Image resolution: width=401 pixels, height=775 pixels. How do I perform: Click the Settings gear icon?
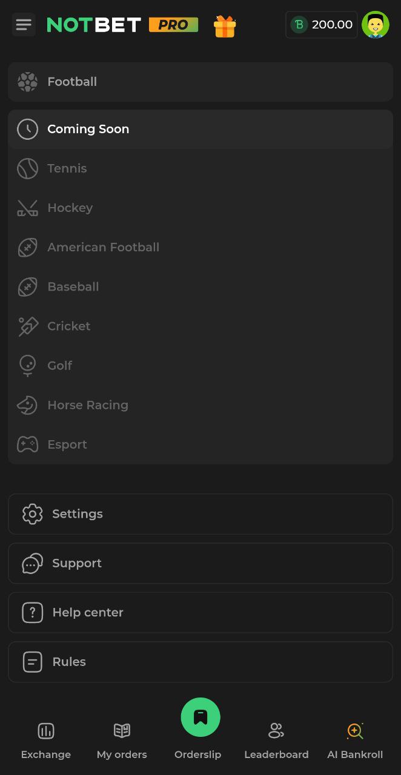click(32, 513)
